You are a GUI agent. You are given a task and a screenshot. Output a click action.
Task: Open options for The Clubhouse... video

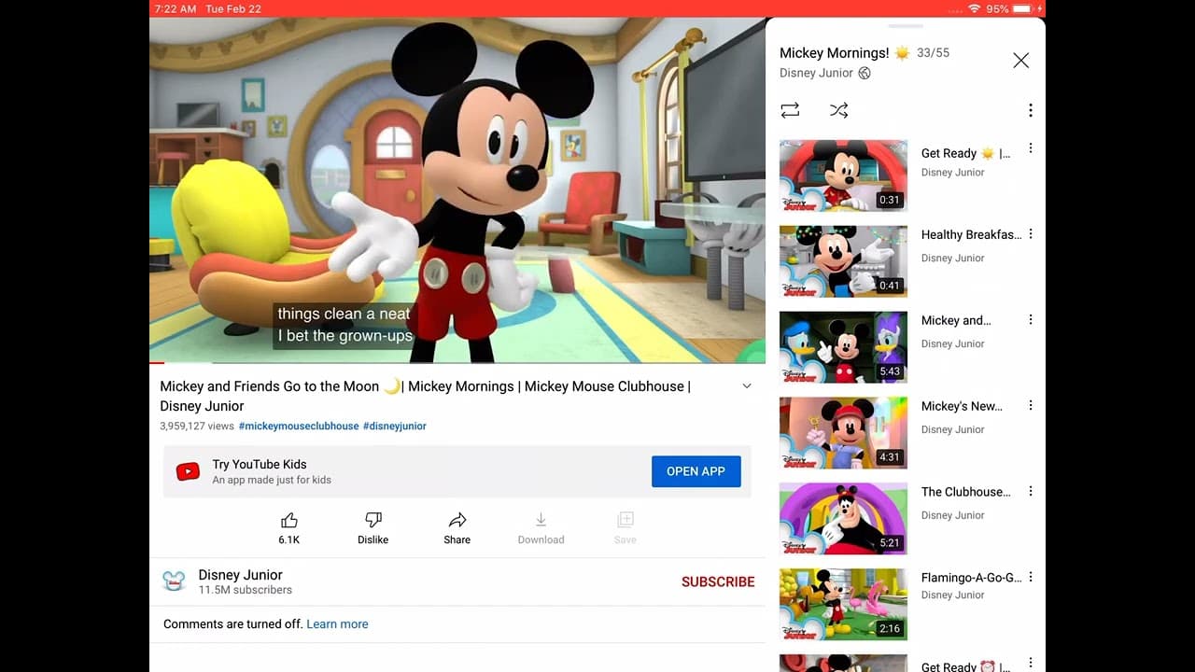1031,491
